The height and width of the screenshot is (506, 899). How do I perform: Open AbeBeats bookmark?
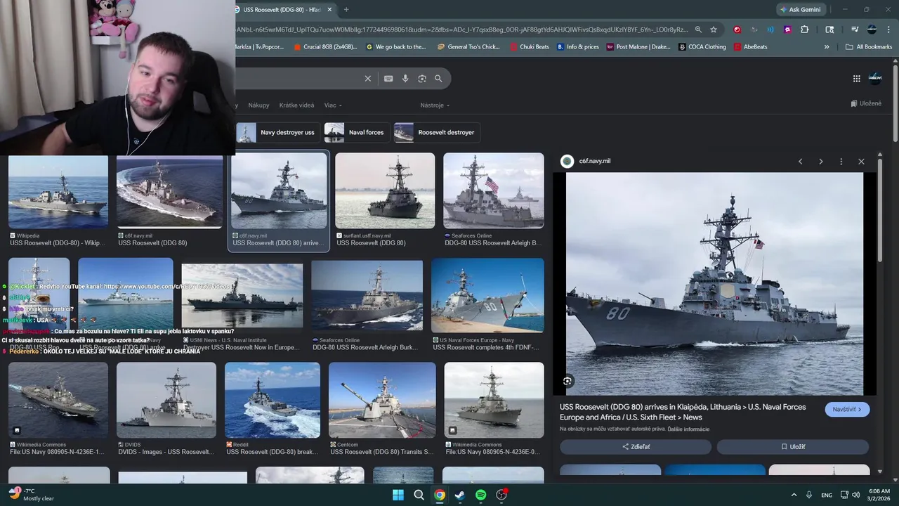click(x=751, y=47)
